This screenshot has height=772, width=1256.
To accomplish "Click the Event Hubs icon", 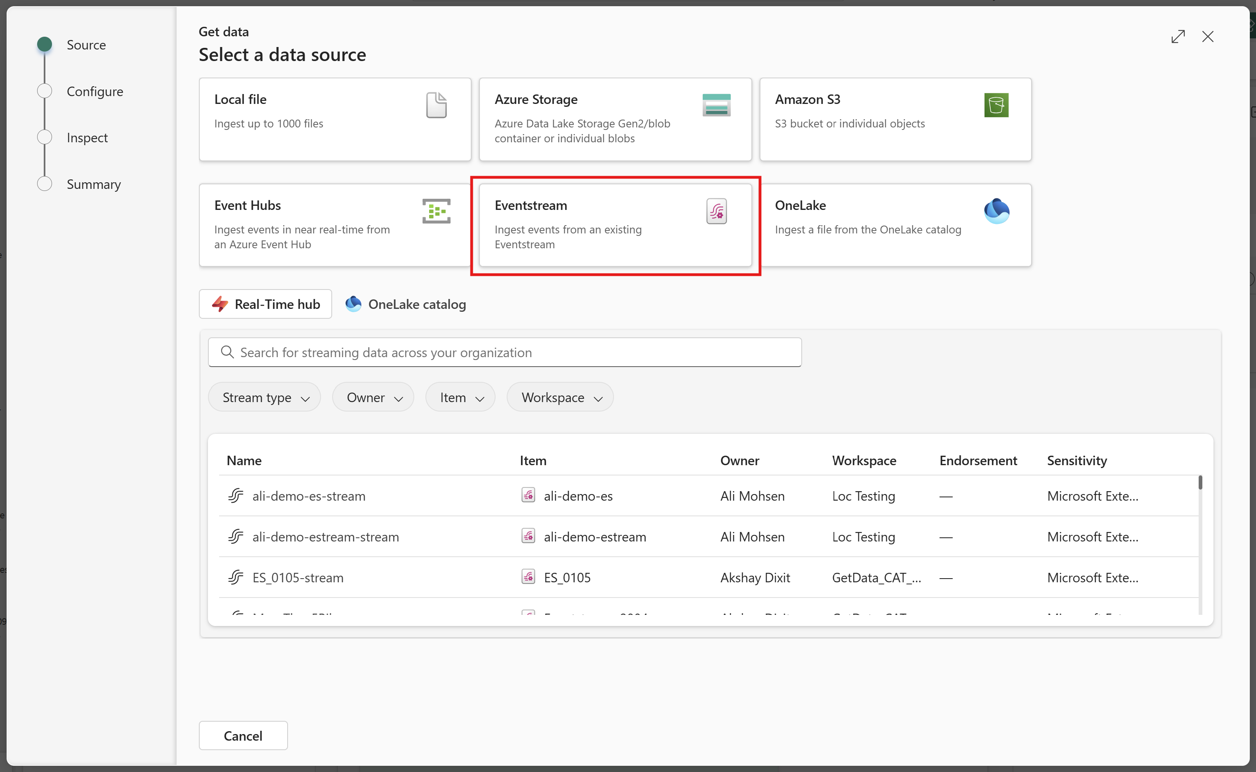I will pos(436,211).
